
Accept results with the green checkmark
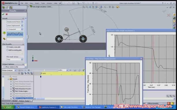pos(3,14)
